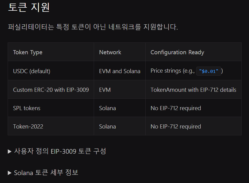Expand the 사용자 정의 EIP-3009 토큰 구성 section
Image resolution: width=249 pixels, height=183 pixels.
coord(57,151)
